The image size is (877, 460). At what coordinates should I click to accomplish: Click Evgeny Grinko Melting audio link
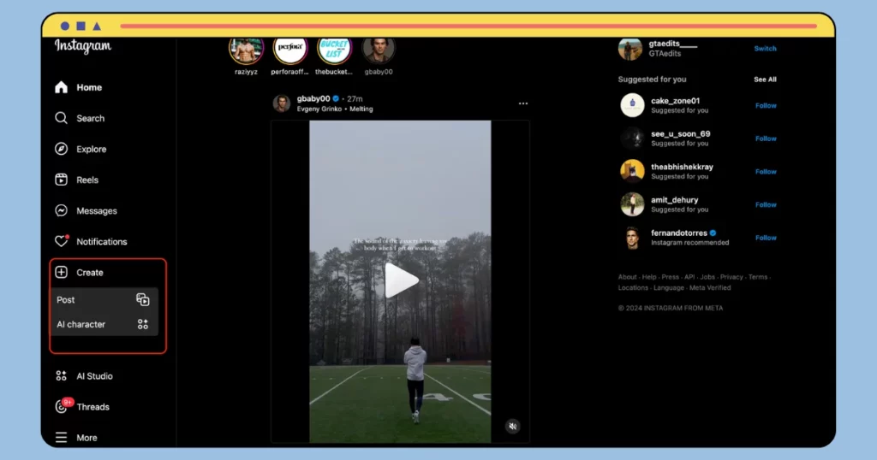(x=335, y=109)
